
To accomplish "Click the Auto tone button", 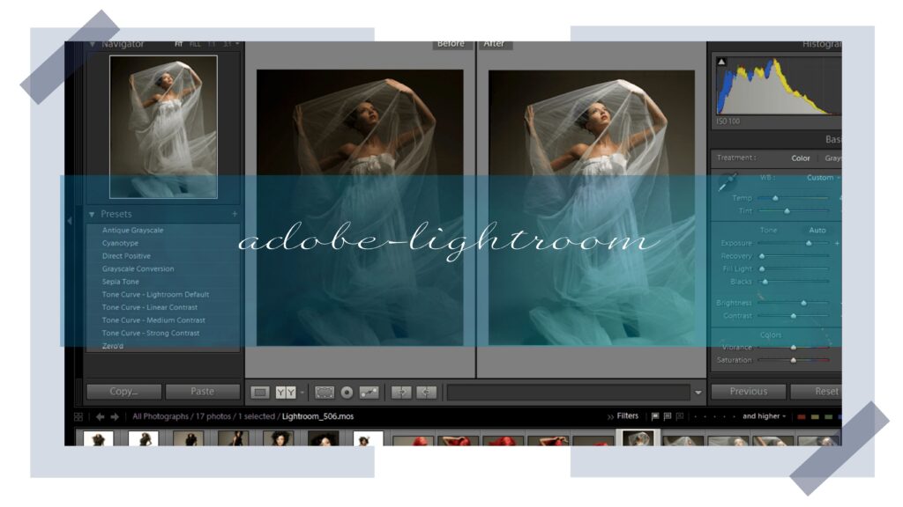I will tap(817, 230).
